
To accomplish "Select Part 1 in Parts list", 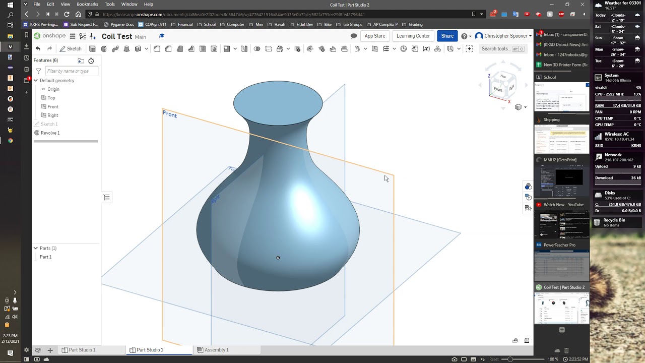I will coord(46,257).
